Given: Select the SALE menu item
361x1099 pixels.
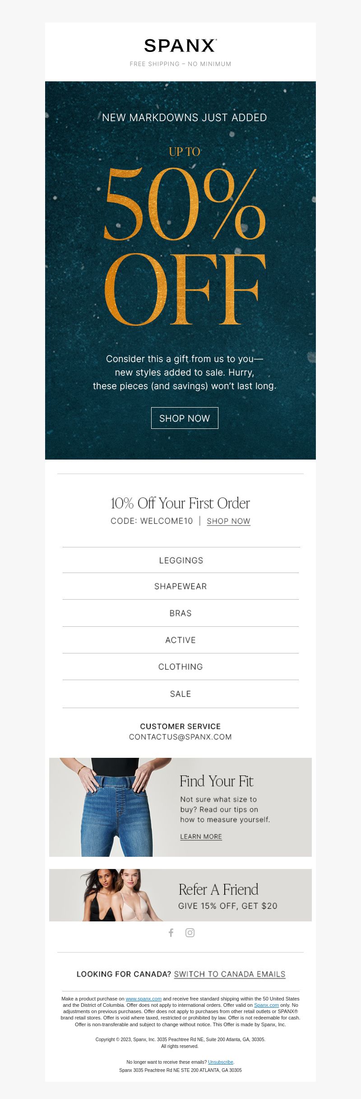Looking at the screenshot, I should coord(180,694).
